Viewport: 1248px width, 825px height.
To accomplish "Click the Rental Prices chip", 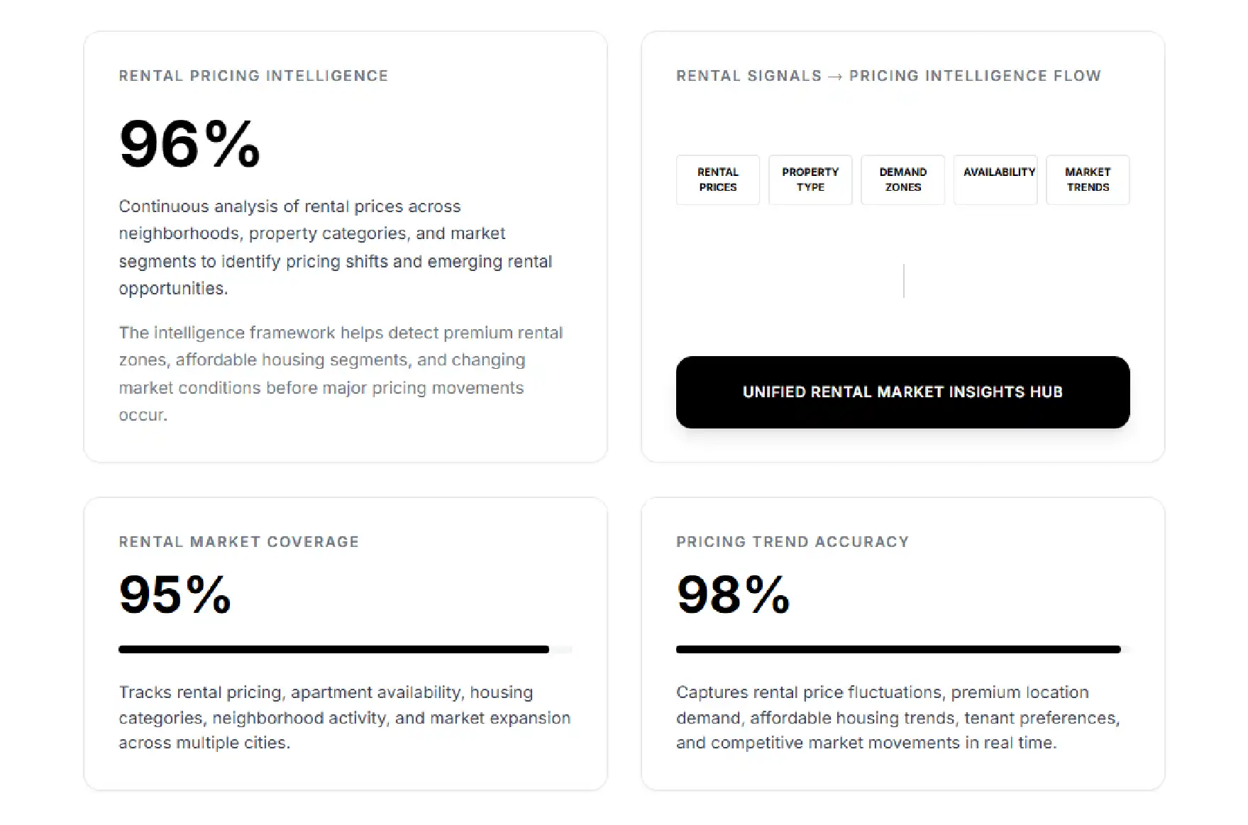I will pyautogui.click(x=717, y=179).
